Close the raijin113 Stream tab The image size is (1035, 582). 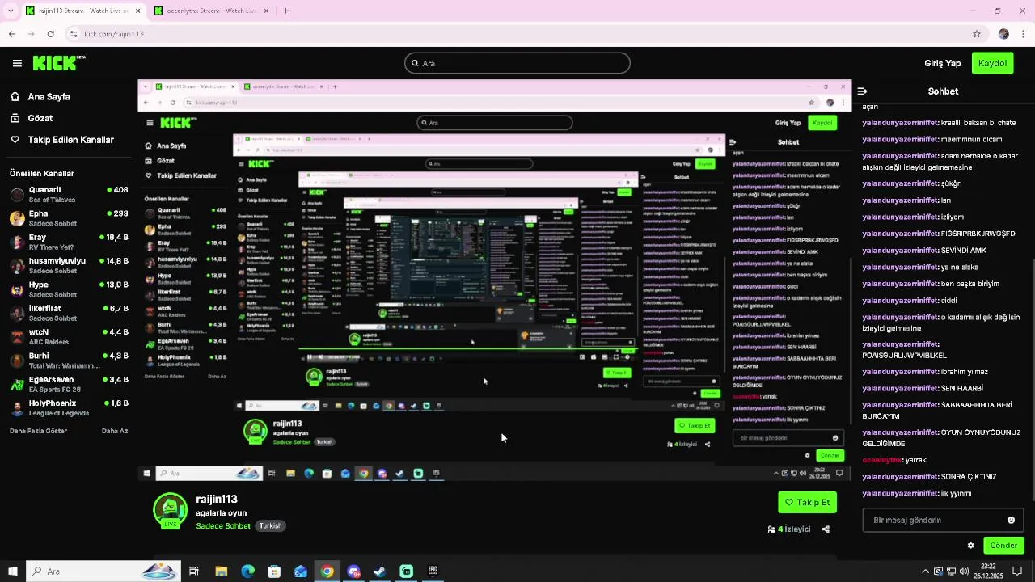tap(137, 11)
